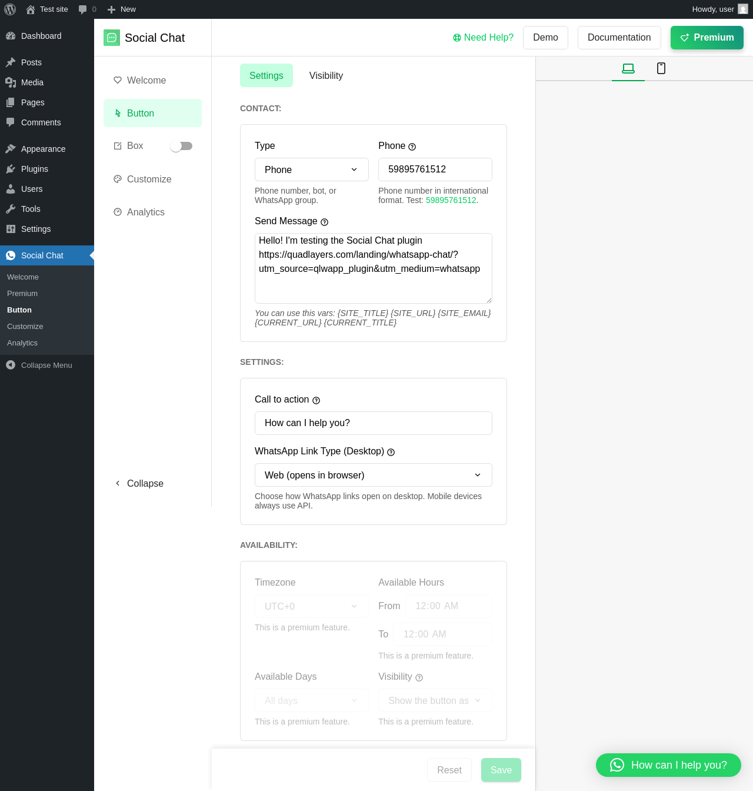Collapse the plugin side navigation

(139, 483)
